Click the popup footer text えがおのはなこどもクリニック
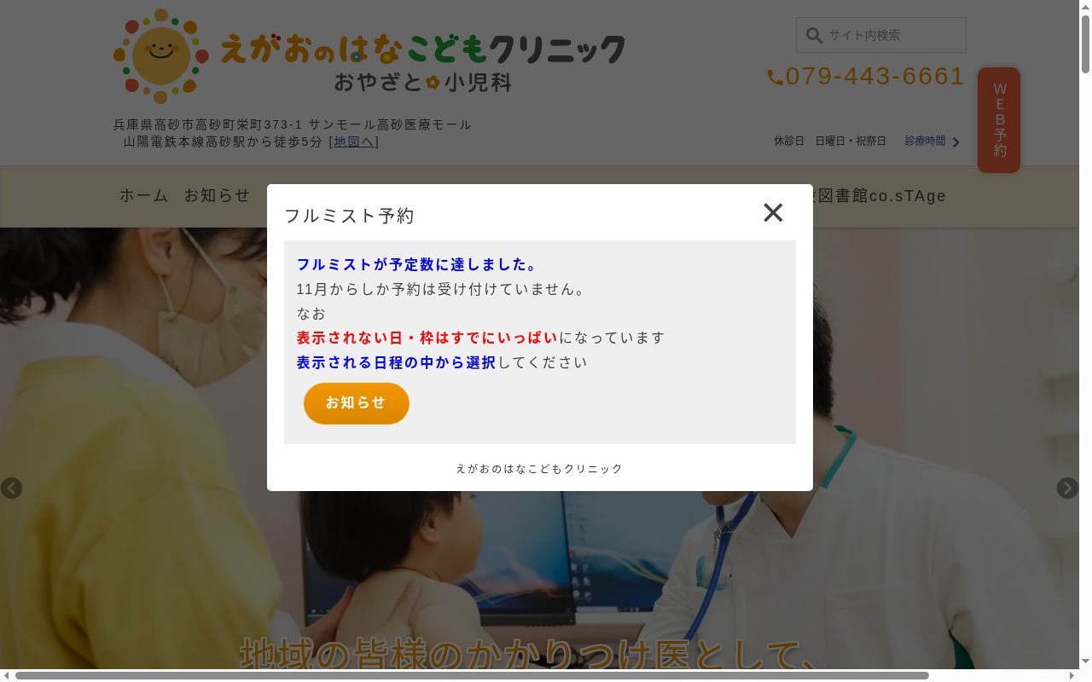The width and height of the screenshot is (1092, 682). (539, 469)
